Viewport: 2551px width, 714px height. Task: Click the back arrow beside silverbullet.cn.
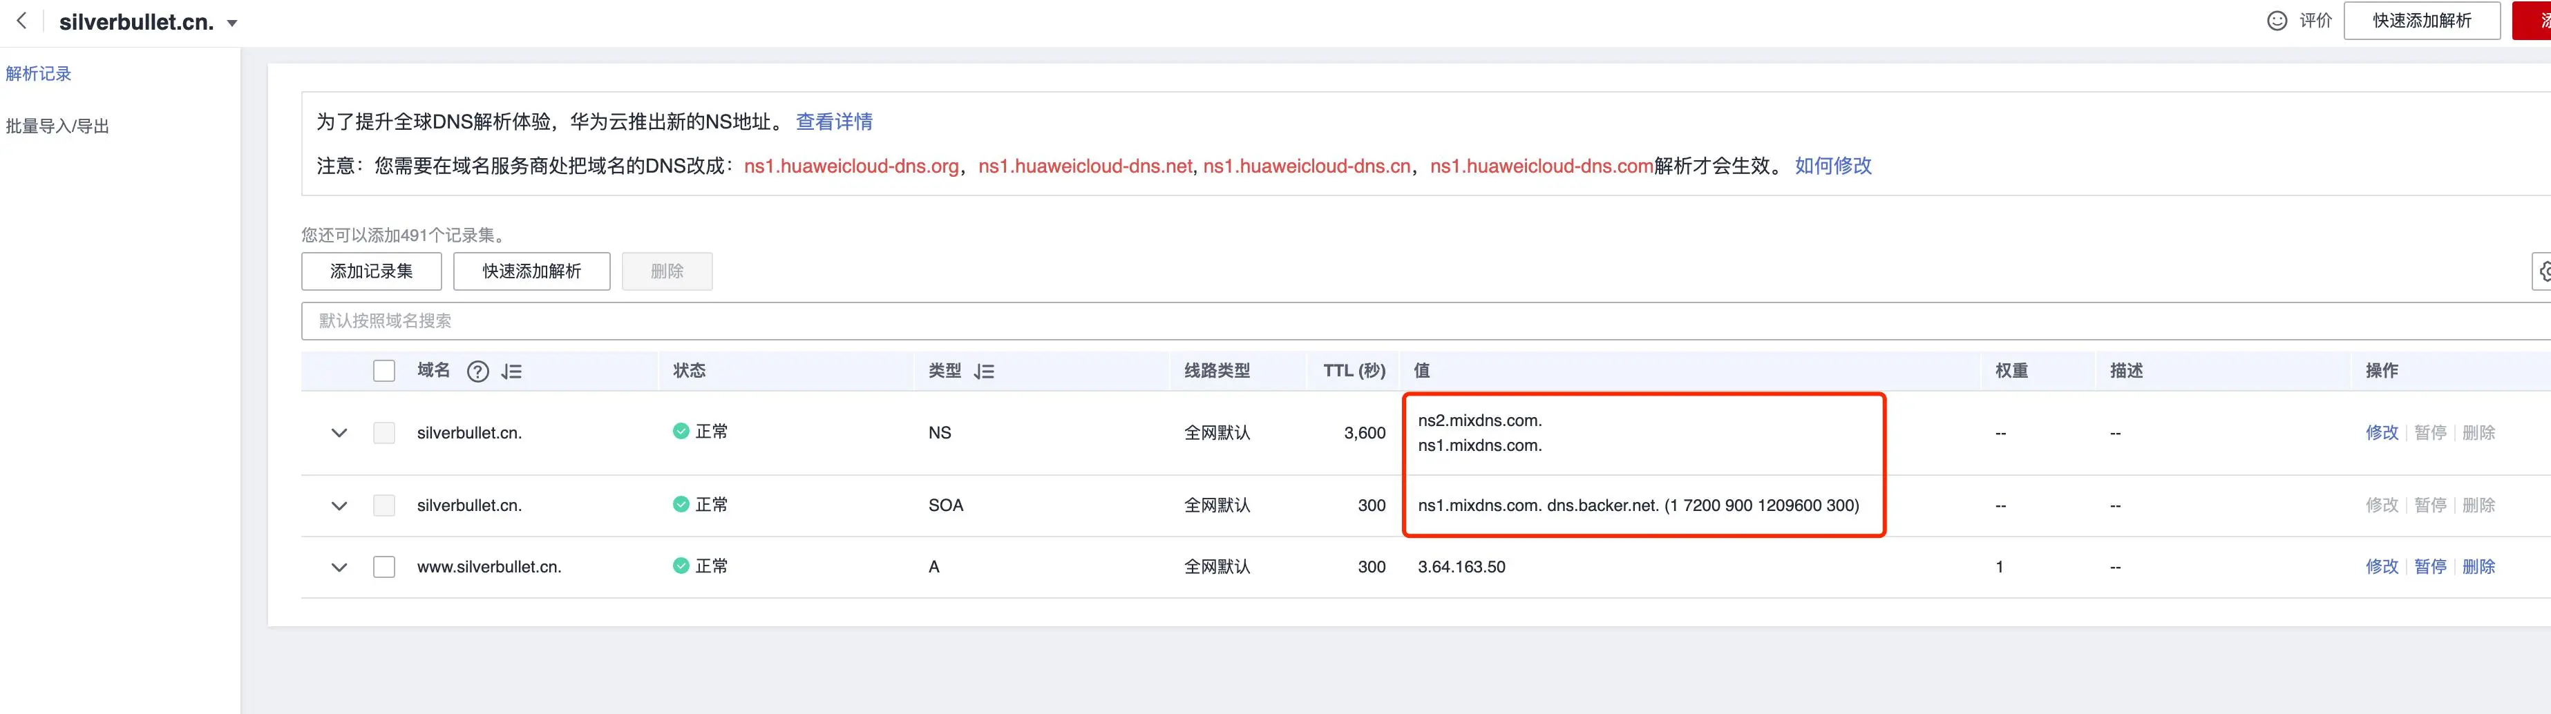(22, 21)
